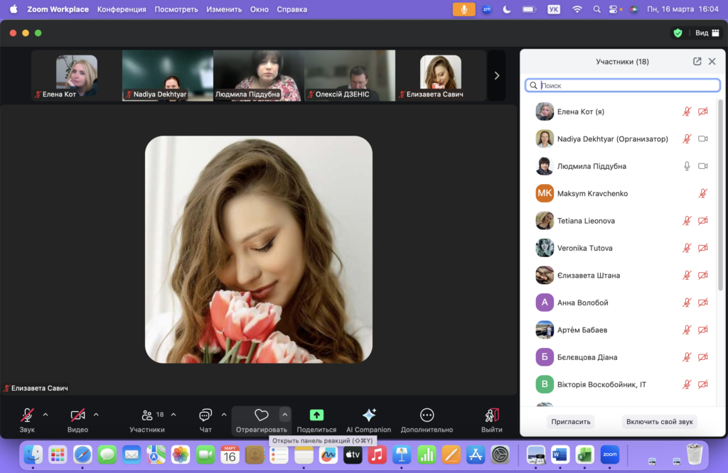Open the Вид view layout dropdown
This screenshot has height=473, width=728.
click(x=705, y=33)
